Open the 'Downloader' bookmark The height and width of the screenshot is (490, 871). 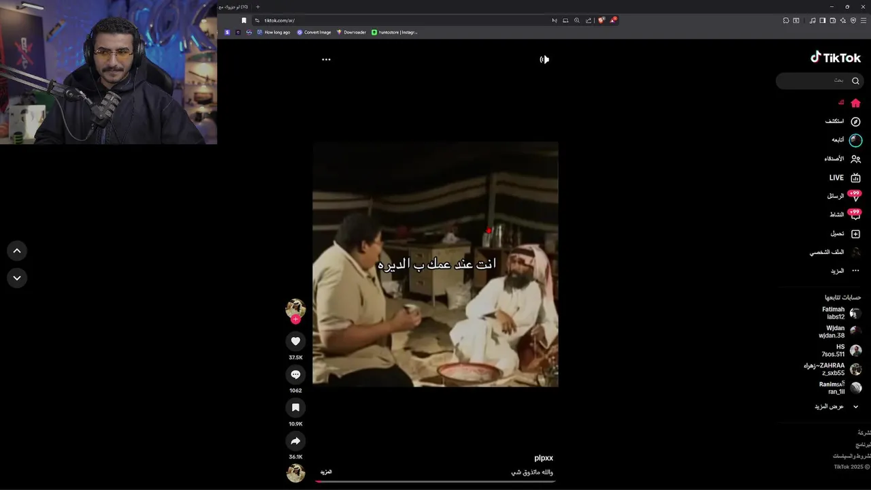coord(351,32)
